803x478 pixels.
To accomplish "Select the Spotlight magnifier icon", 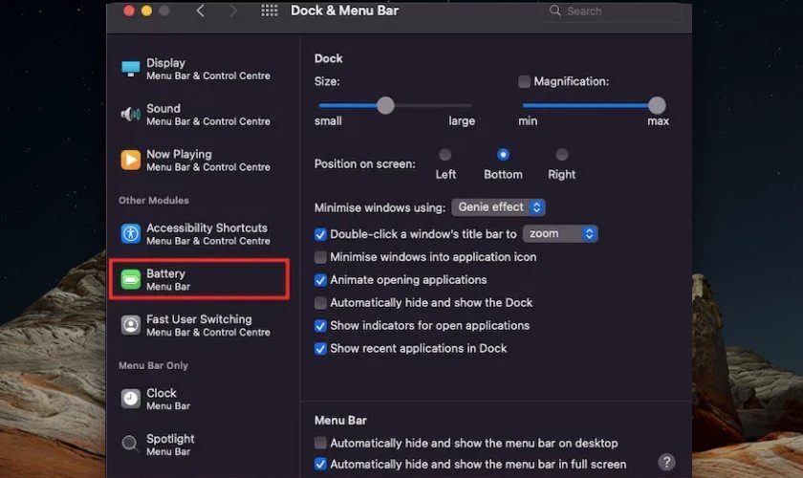I will tap(130, 444).
